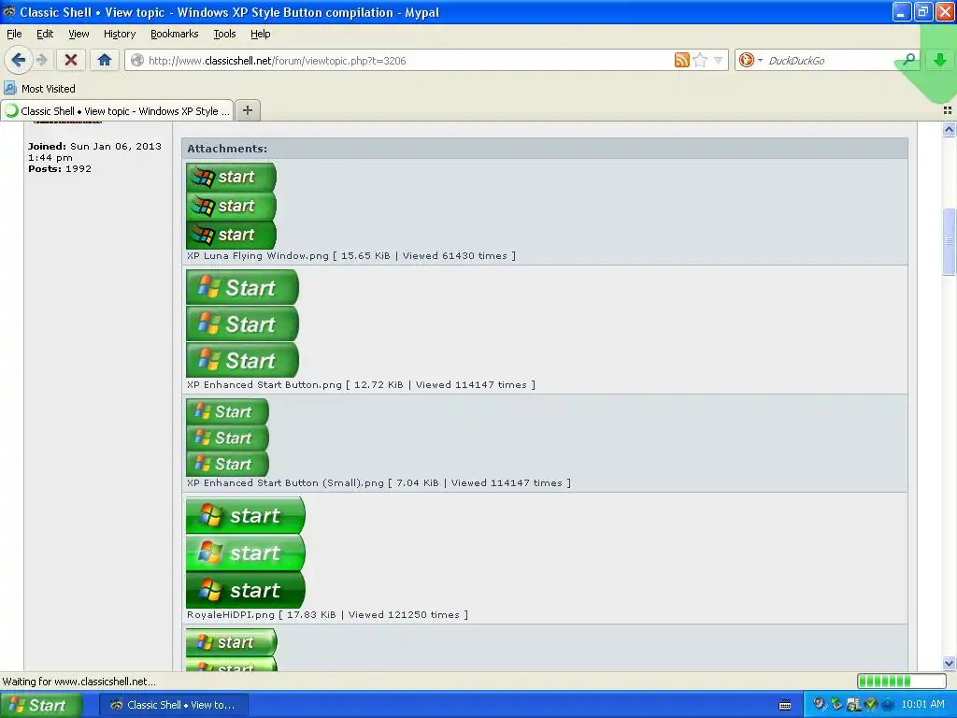Image resolution: width=957 pixels, height=718 pixels.
Task: Open the File menu
Action: (14, 34)
